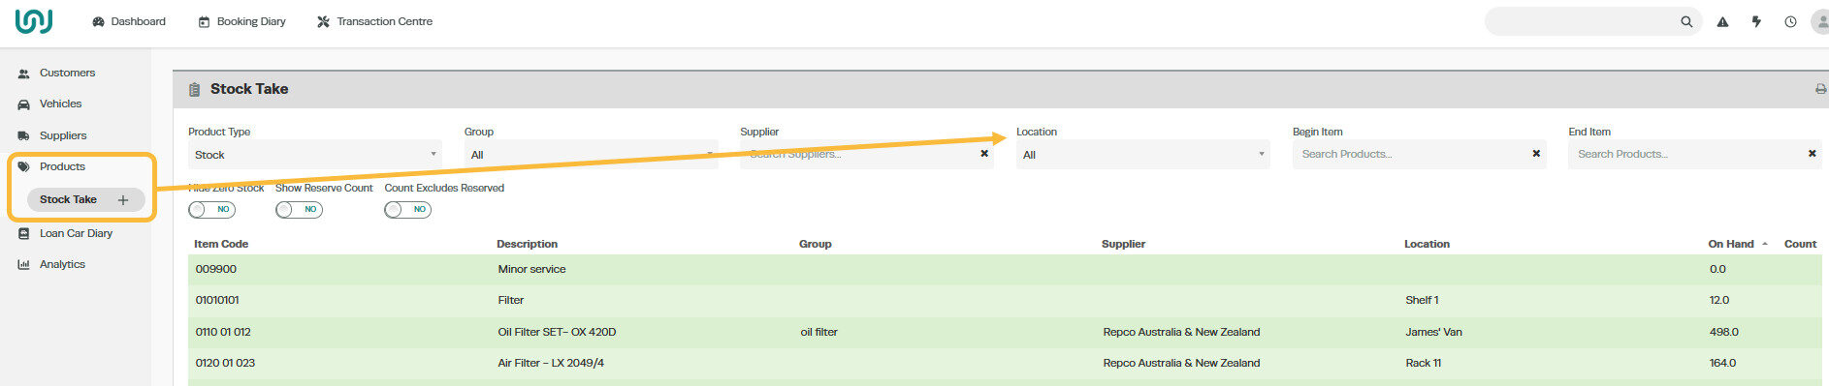Viewport: 1829px width, 386px height.
Task: Click the Count column header
Action: point(1800,244)
